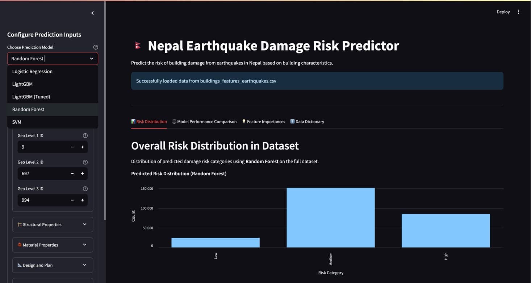This screenshot has height=283, width=531.
Task: Click the lightbulb icon on Feature Importances
Action: tap(243, 121)
